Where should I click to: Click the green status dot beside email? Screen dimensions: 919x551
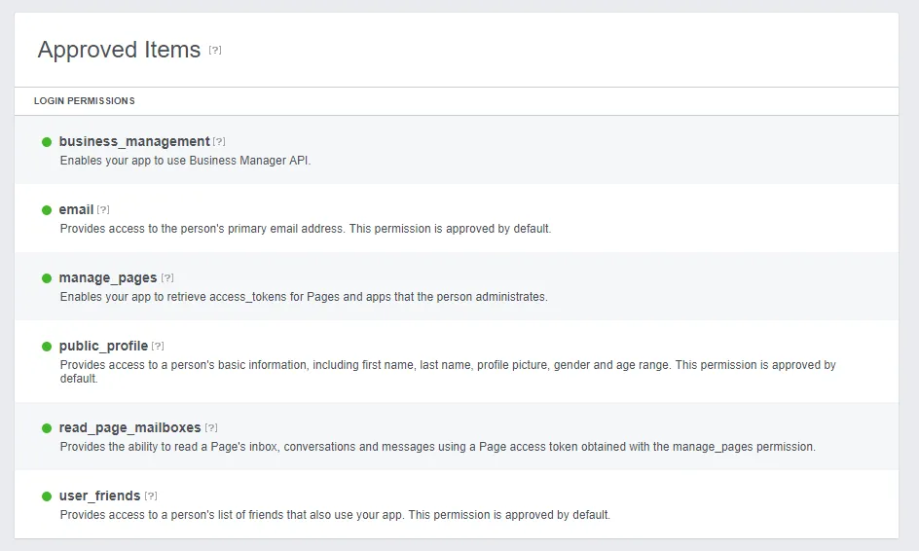point(47,210)
